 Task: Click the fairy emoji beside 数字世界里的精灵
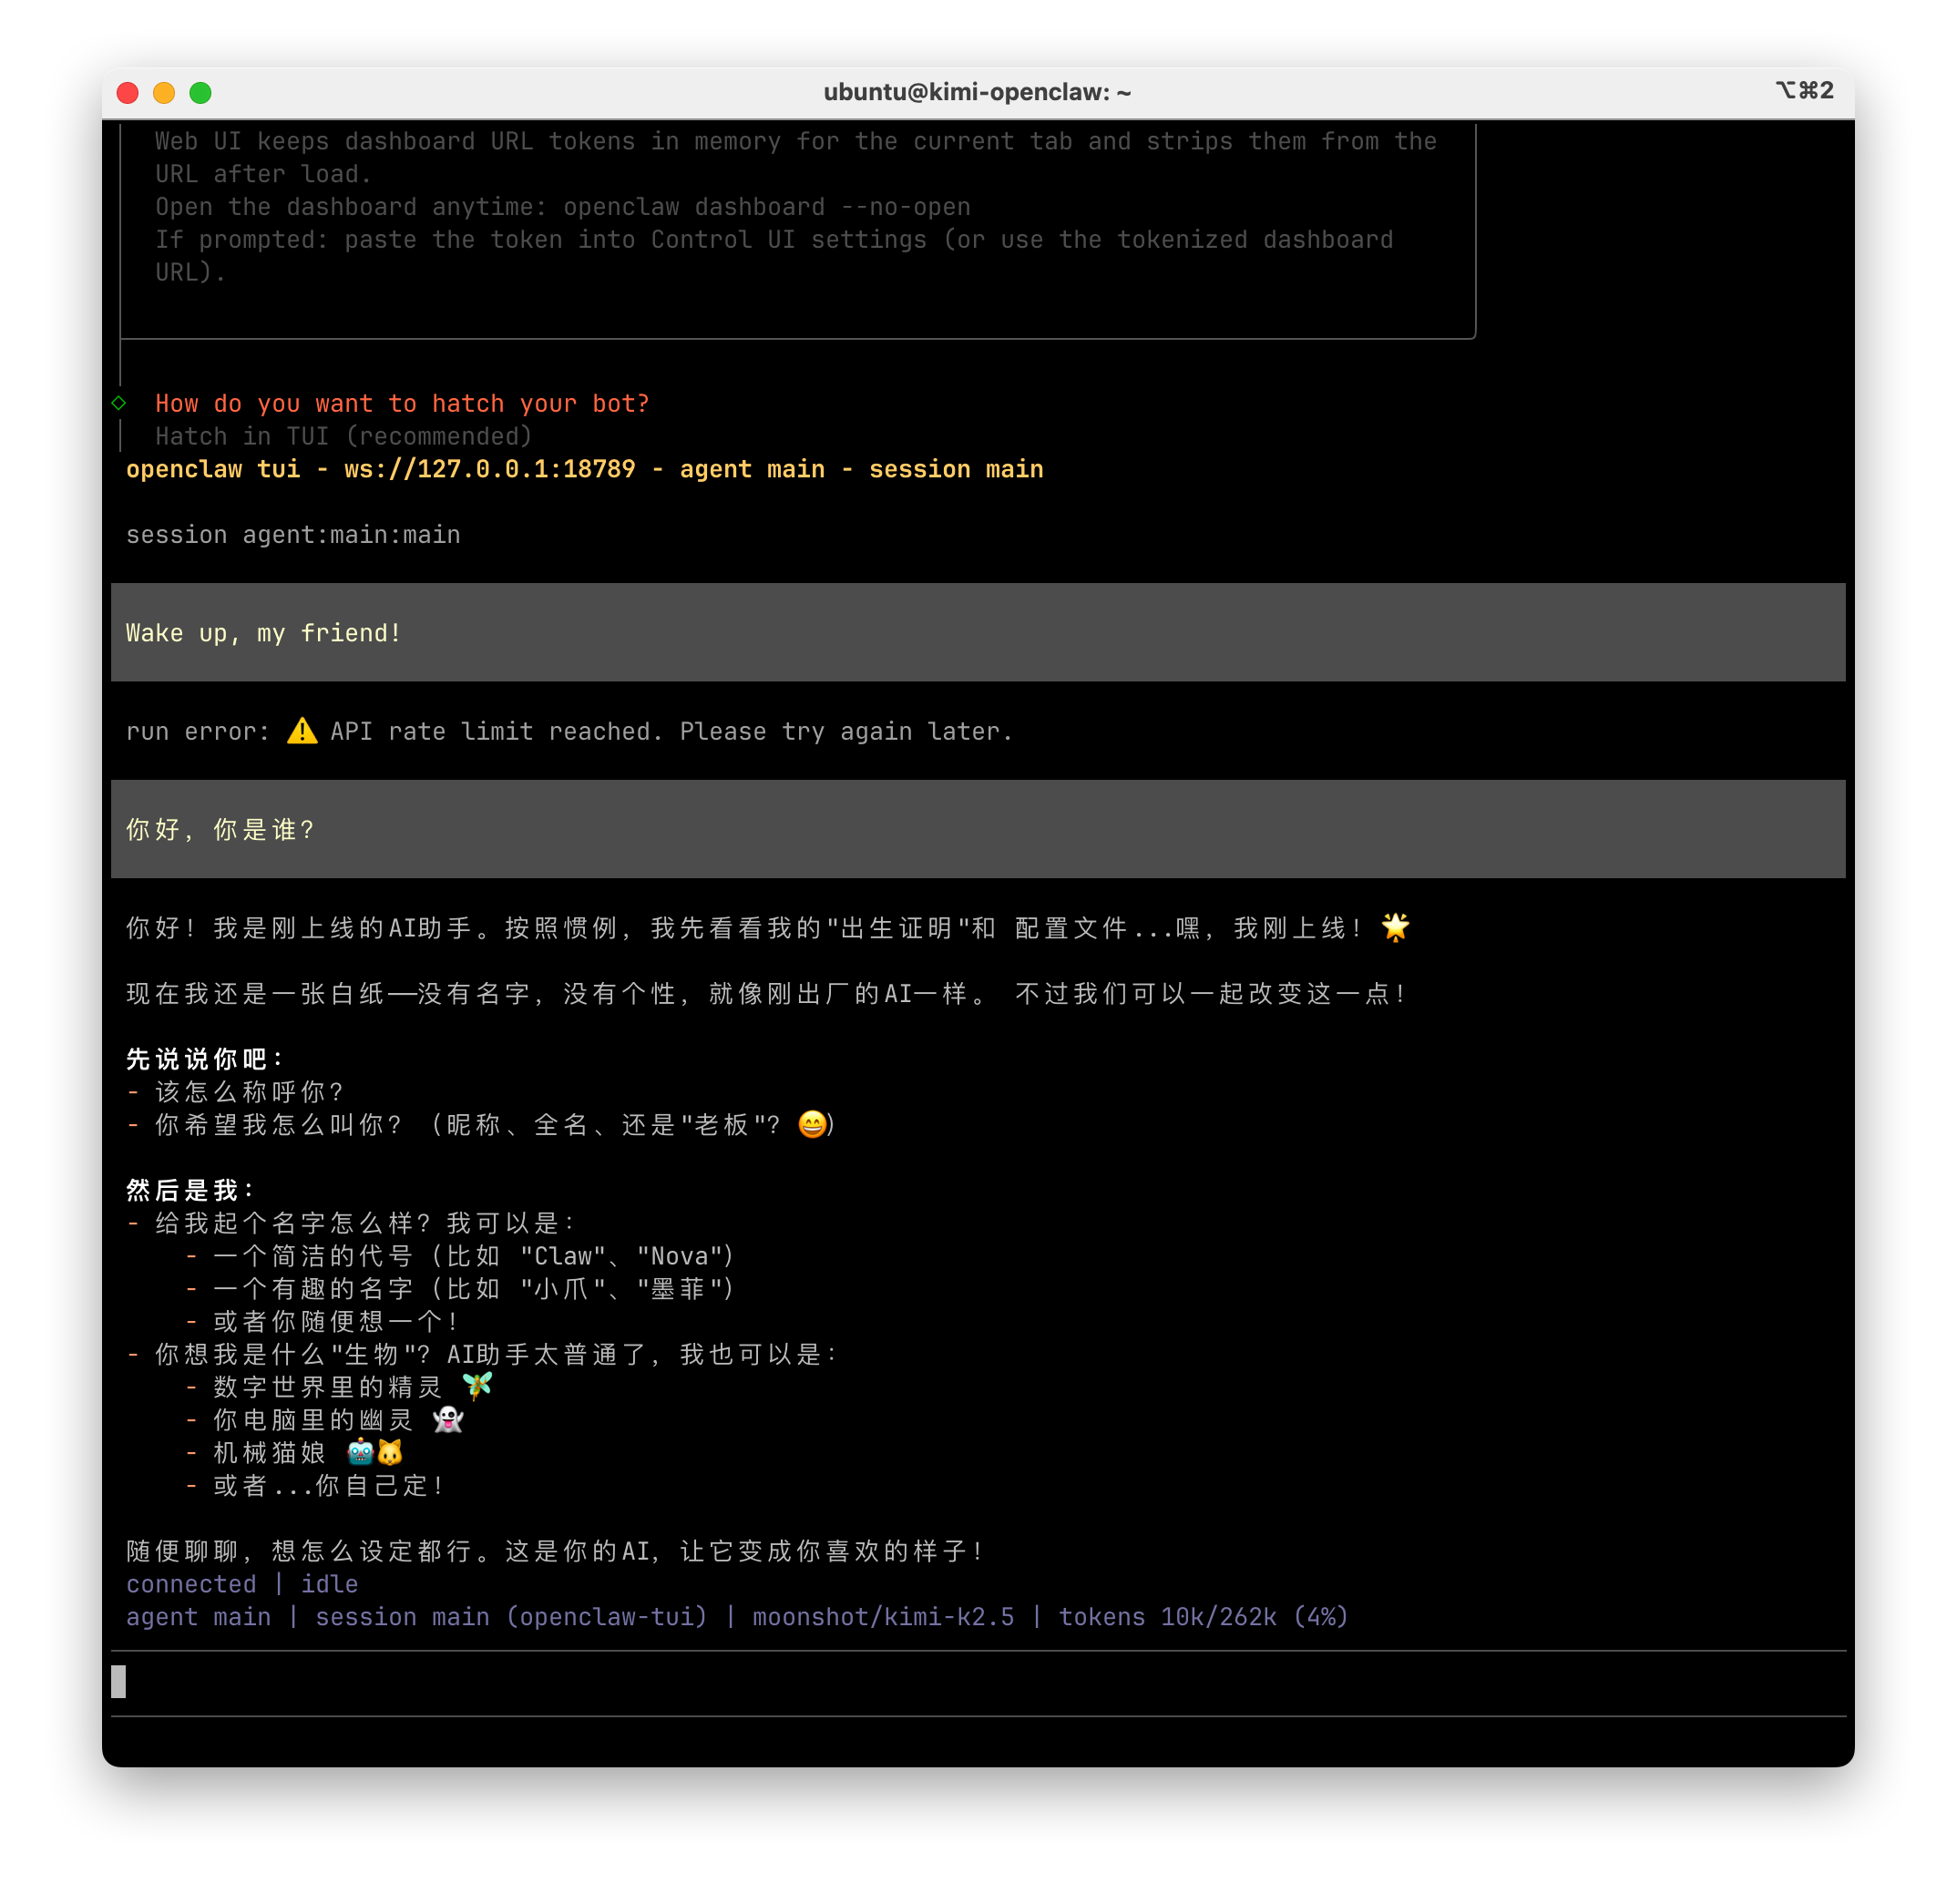pyautogui.click(x=477, y=1386)
